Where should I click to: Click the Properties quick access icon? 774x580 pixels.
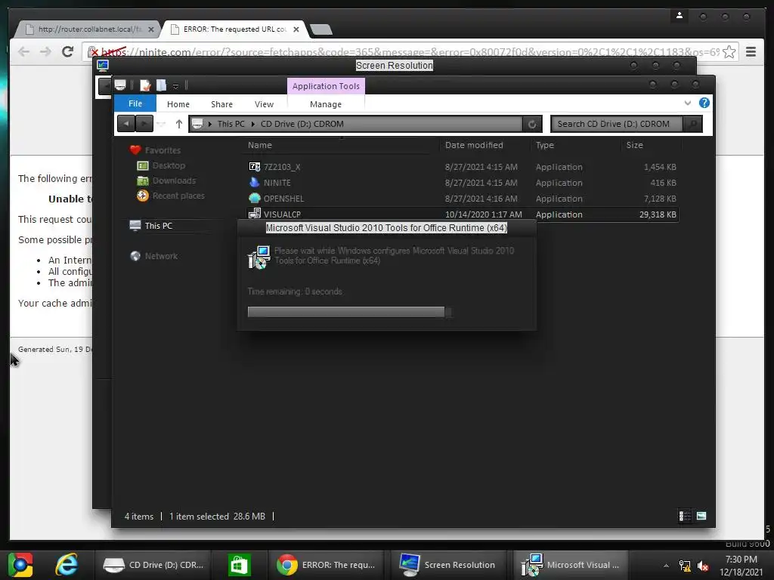click(x=145, y=85)
